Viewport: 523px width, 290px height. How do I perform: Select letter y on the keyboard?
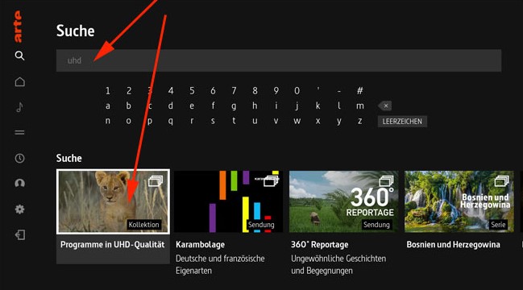[339, 122]
